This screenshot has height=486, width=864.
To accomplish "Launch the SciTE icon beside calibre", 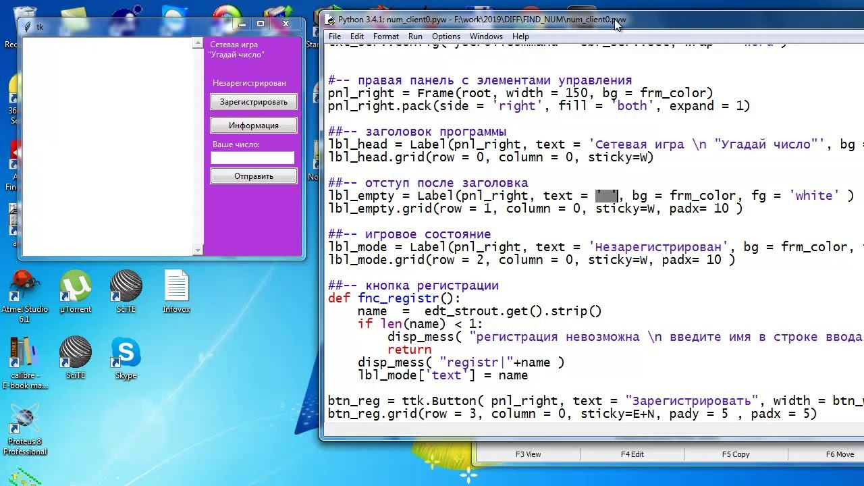I will click(76, 358).
